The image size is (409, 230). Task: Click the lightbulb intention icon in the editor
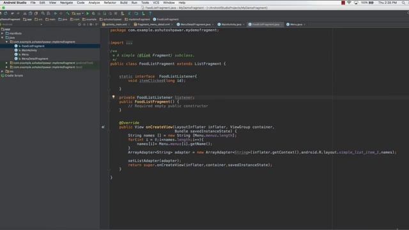coord(114,96)
